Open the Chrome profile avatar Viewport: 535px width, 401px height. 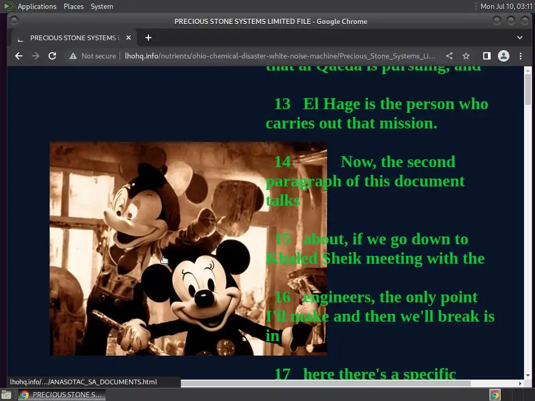pyautogui.click(x=504, y=56)
